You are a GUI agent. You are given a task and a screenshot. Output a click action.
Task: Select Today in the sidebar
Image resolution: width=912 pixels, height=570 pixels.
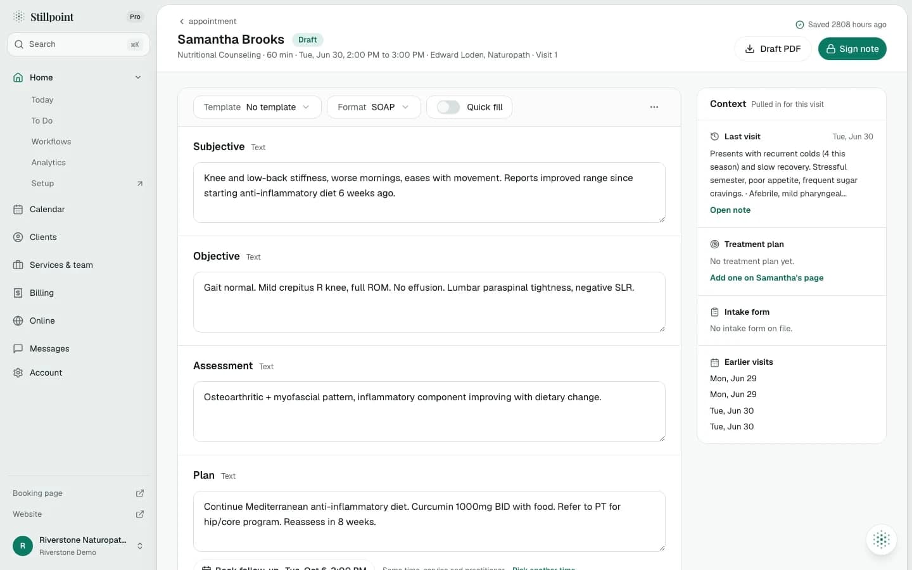click(x=42, y=100)
